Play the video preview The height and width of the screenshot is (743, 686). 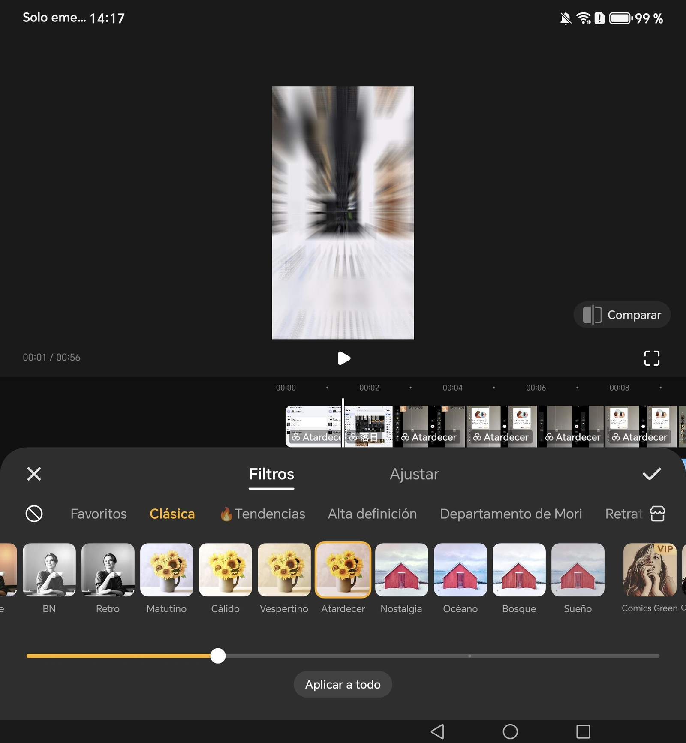pyautogui.click(x=343, y=358)
